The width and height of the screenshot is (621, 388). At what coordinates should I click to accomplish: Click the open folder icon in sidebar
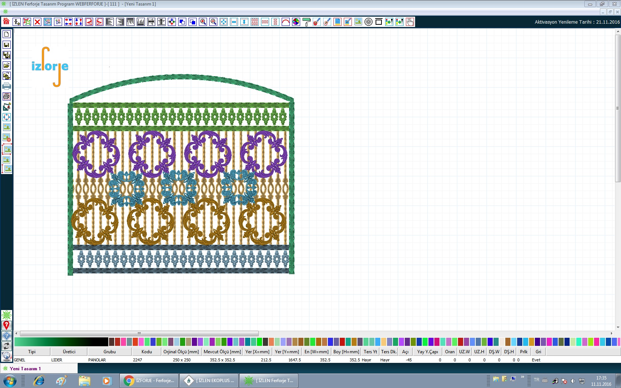click(7, 65)
